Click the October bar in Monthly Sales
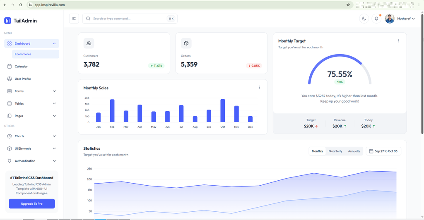 222,110
